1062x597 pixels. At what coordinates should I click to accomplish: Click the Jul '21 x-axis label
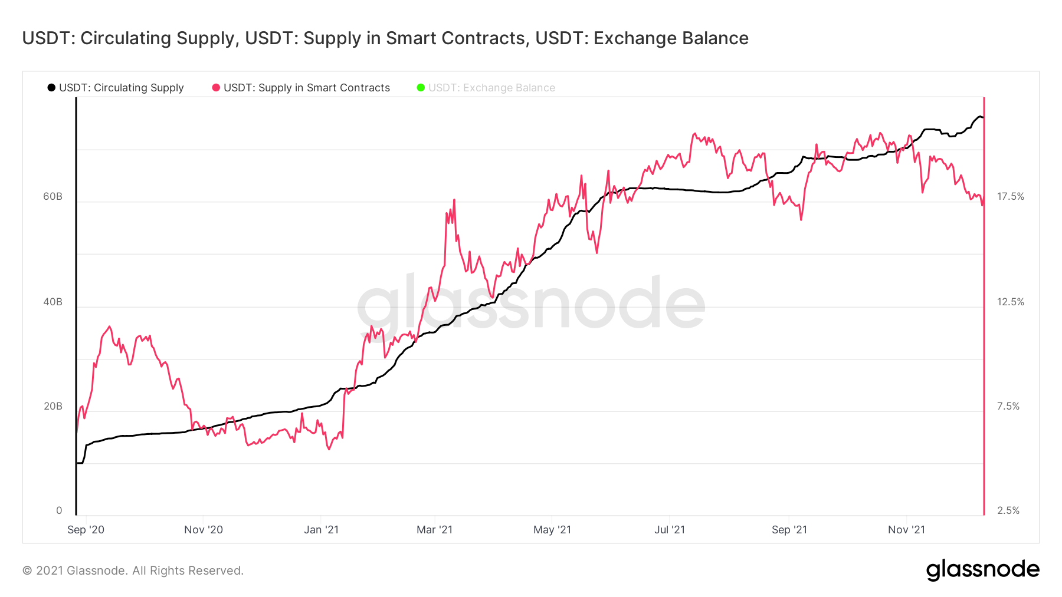pyautogui.click(x=670, y=529)
